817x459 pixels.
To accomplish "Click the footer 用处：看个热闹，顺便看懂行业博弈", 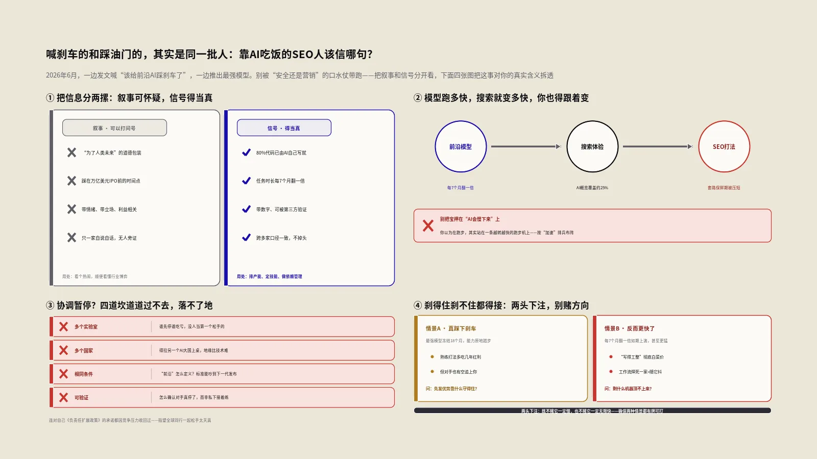I will (95, 276).
